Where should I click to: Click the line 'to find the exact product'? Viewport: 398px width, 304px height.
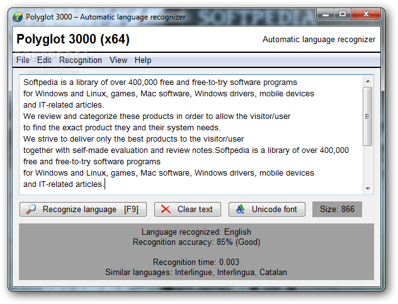(x=122, y=128)
